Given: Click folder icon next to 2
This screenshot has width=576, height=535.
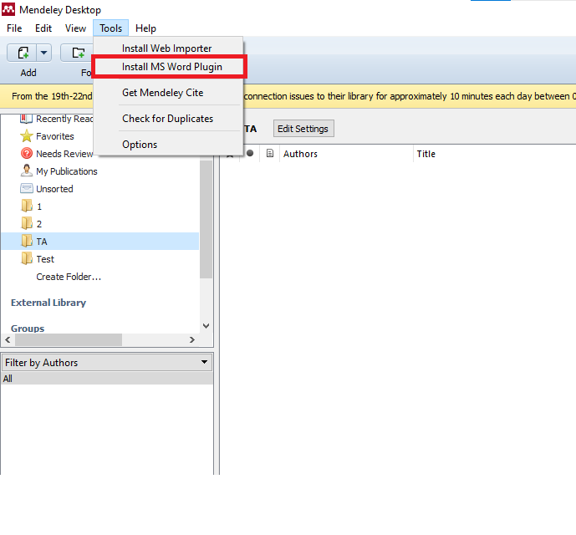Looking at the screenshot, I should tap(27, 223).
